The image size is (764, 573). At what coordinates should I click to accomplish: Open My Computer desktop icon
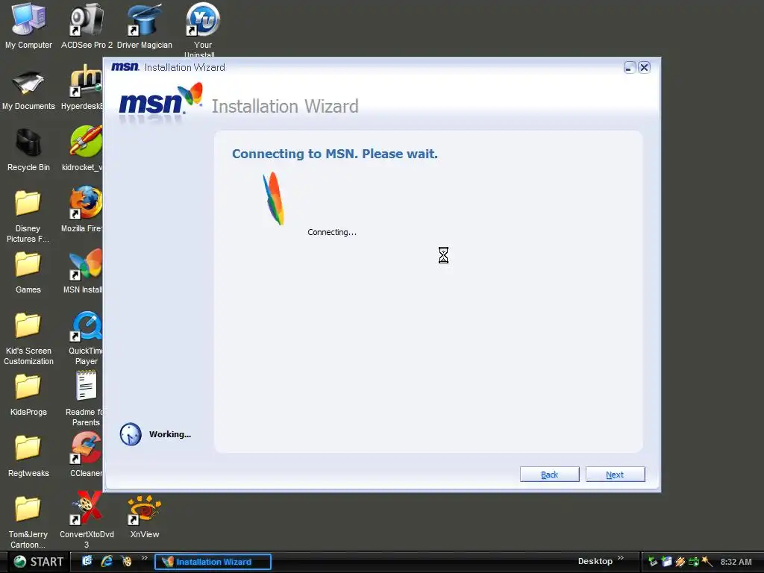[x=28, y=20]
